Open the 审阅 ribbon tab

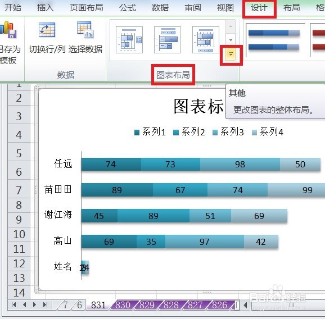193,8
